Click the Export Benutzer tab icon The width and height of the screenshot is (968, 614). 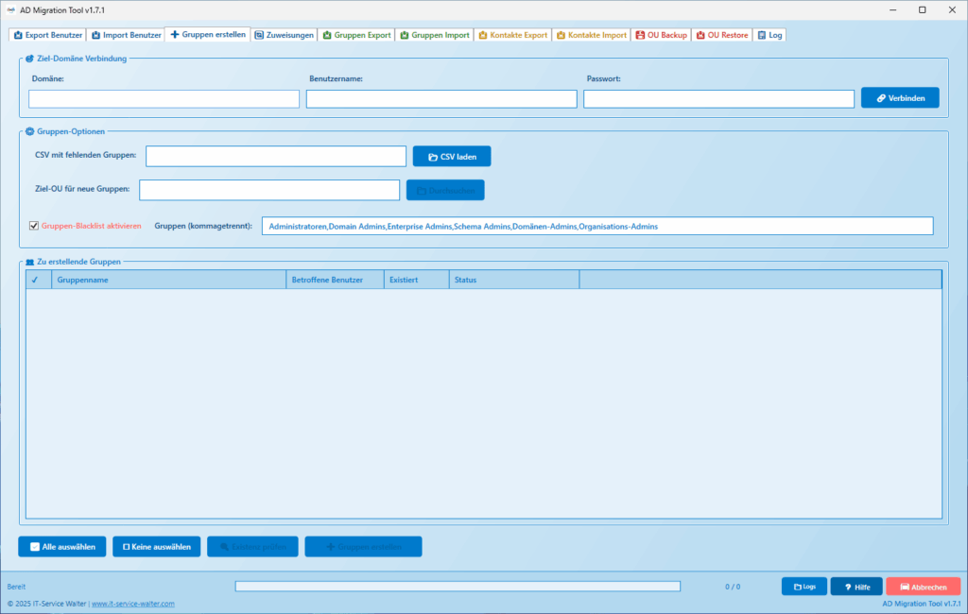click(18, 35)
